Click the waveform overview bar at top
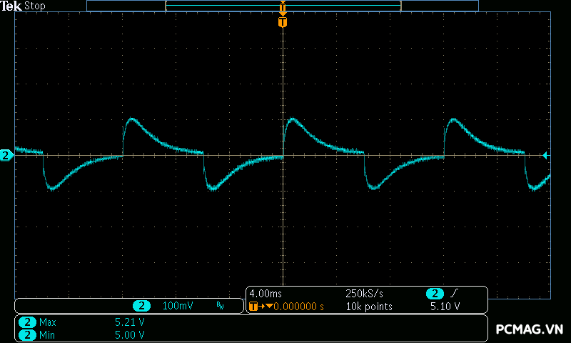The image size is (571, 343). tap(283, 5)
